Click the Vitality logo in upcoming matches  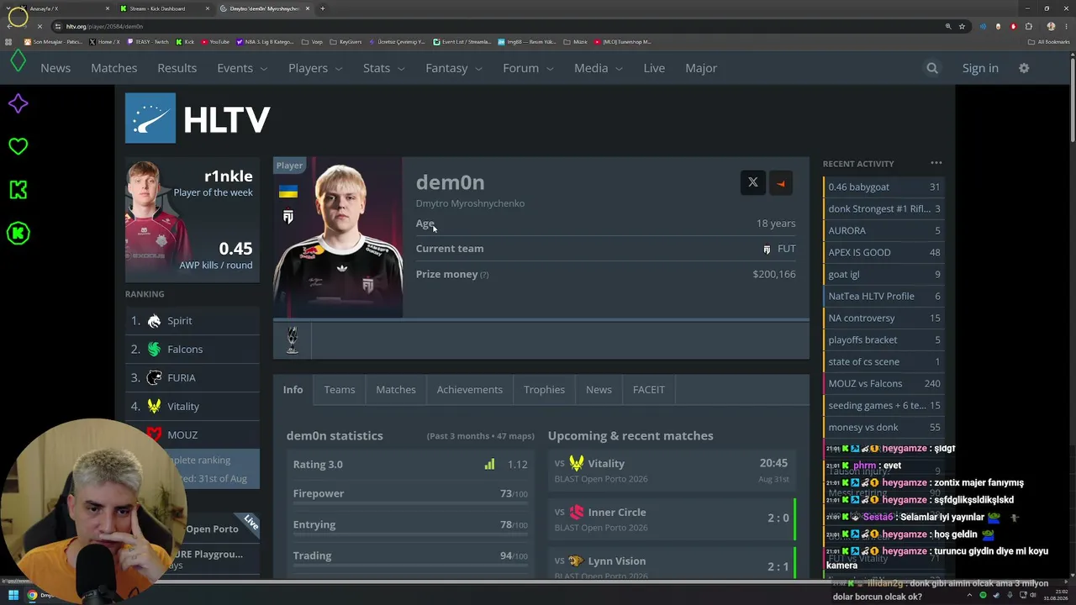pos(577,463)
